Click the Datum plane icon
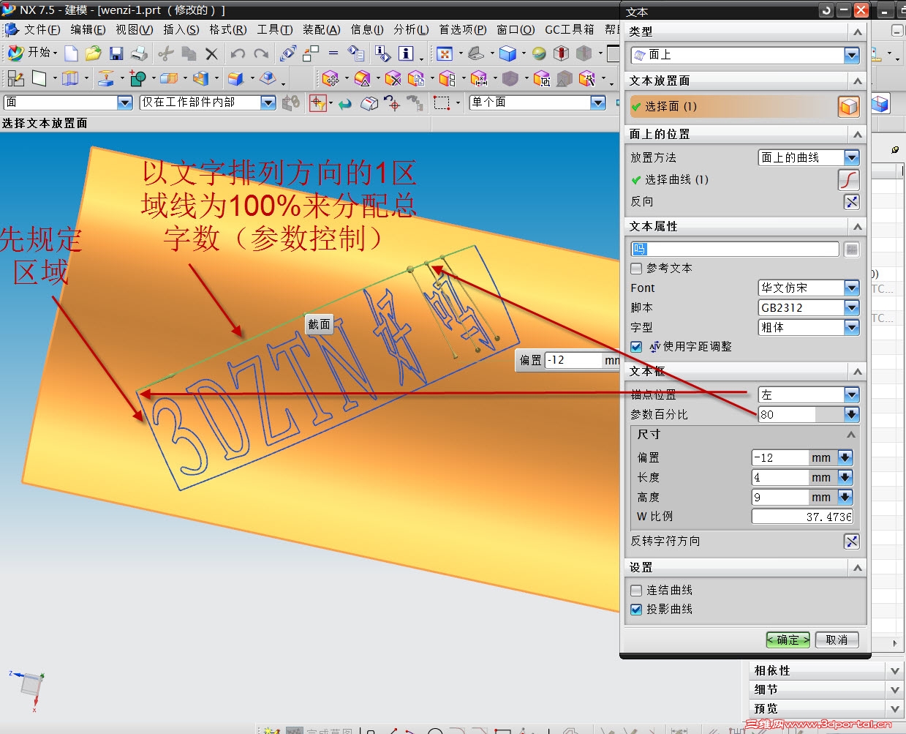The height and width of the screenshot is (734, 906). (x=39, y=78)
